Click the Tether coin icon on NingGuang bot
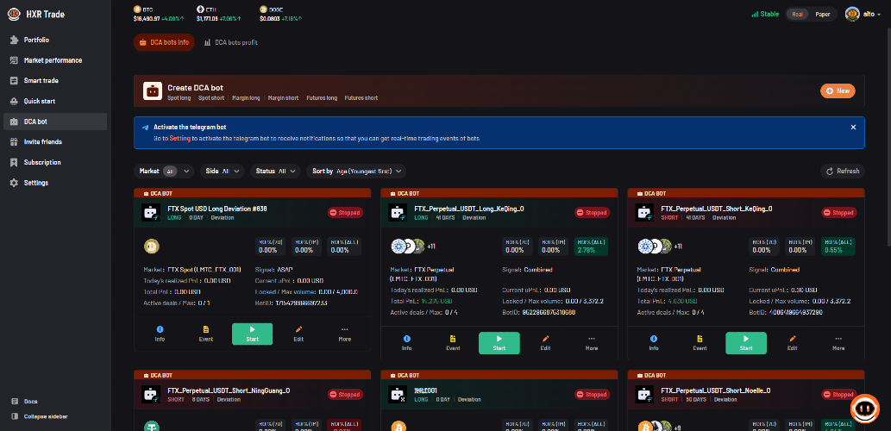The height and width of the screenshot is (431, 891). pos(152,427)
